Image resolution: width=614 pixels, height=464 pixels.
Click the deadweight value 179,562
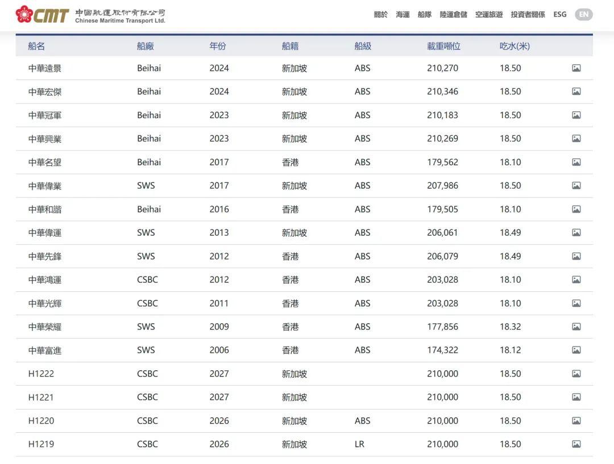[442, 162]
